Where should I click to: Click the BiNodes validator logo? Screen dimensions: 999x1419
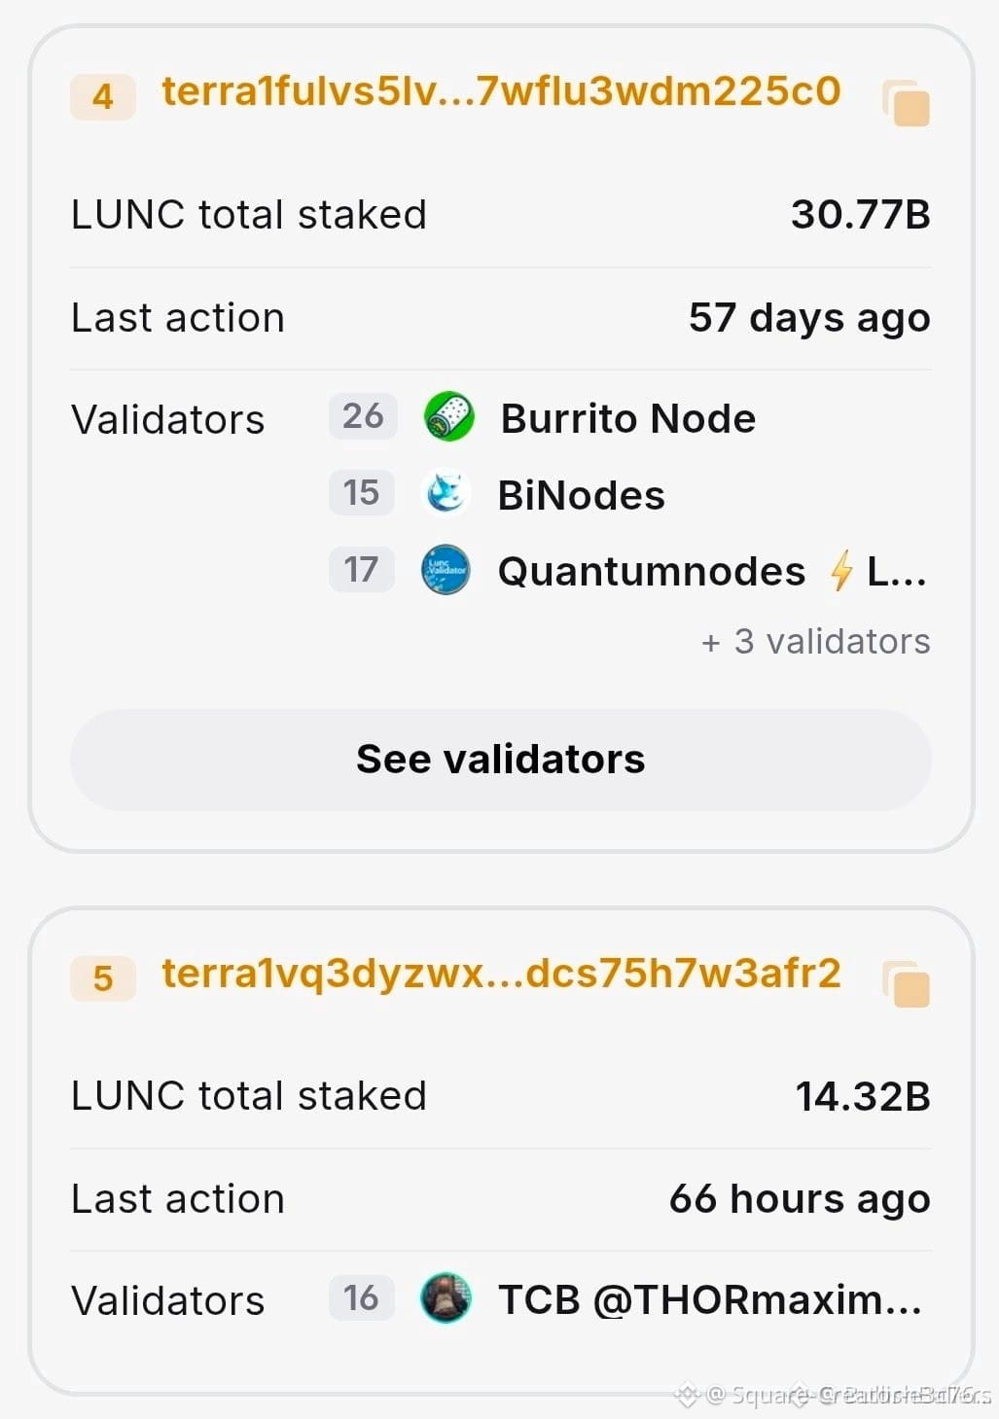[447, 493]
